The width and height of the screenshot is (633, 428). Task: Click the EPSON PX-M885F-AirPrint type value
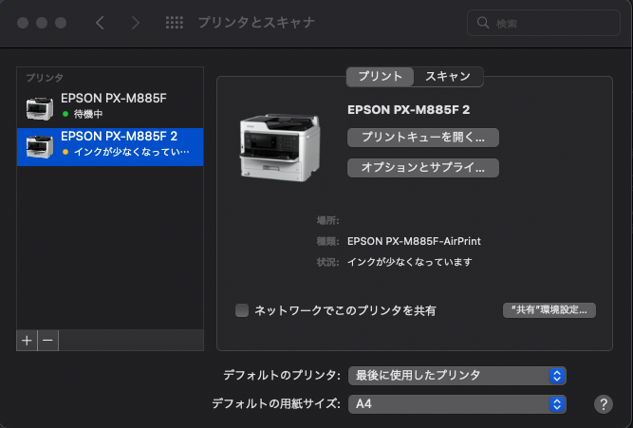[x=414, y=241]
